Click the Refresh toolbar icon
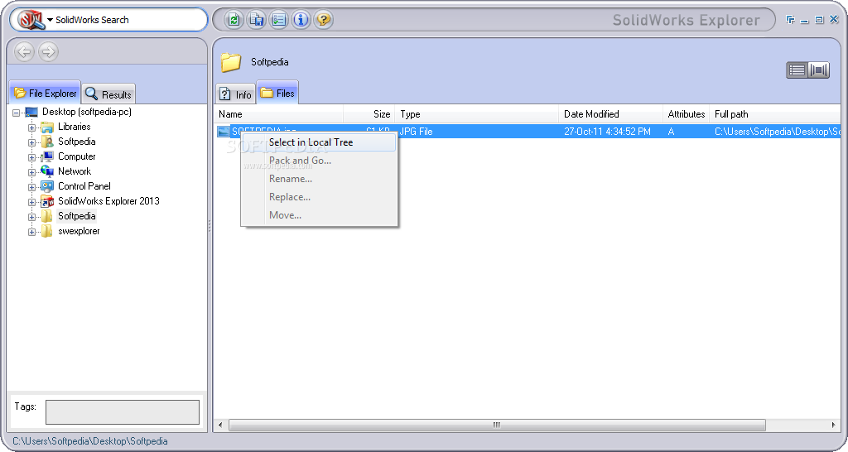The image size is (848, 452). (234, 20)
